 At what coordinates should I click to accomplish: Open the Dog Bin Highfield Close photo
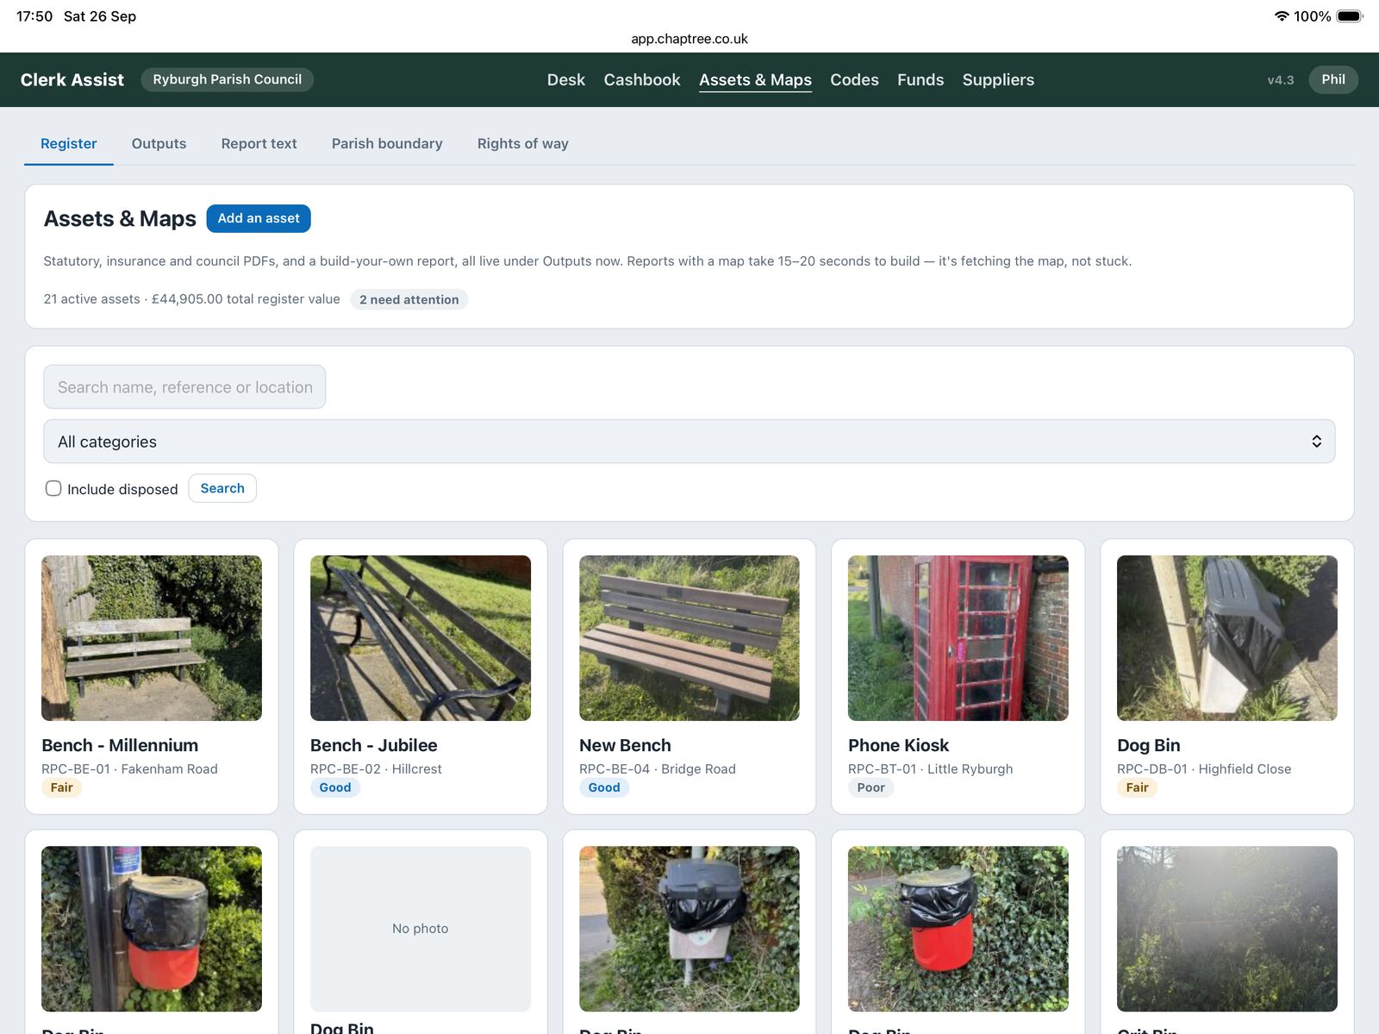1226,638
